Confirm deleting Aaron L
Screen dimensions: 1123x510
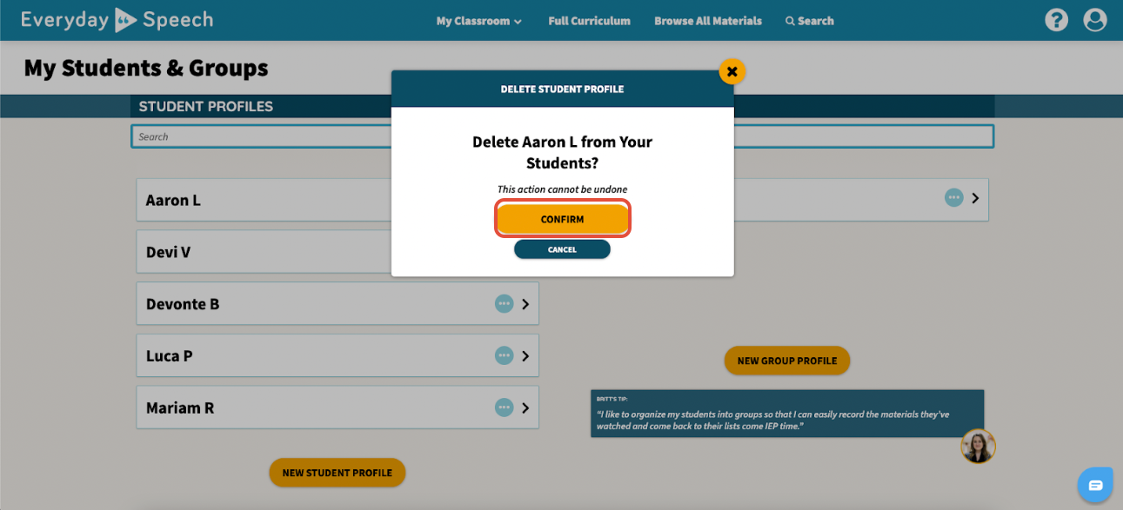[562, 219]
